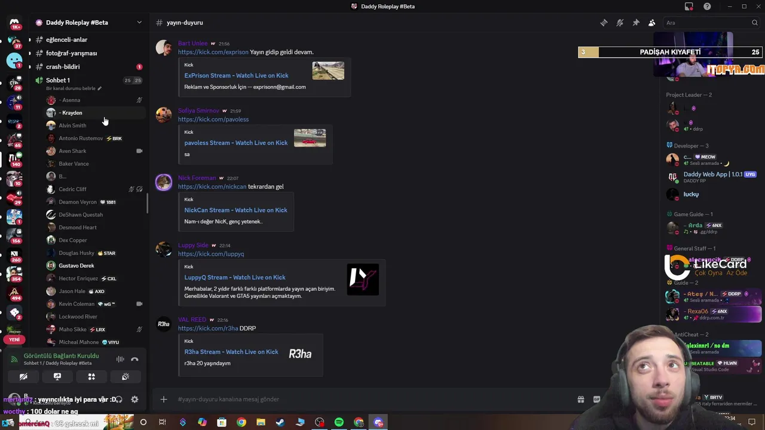The width and height of the screenshot is (765, 430).
Task: Open the soundboard button
Action: pyautogui.click(x=126, y=377)
